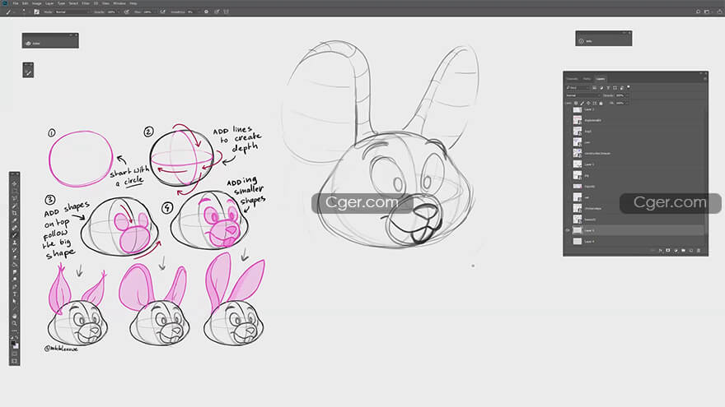This screenshot has width=725, height=407.
Task: Open the symmetry paint options butterfly icon
Action: click(x=226, y=12)
